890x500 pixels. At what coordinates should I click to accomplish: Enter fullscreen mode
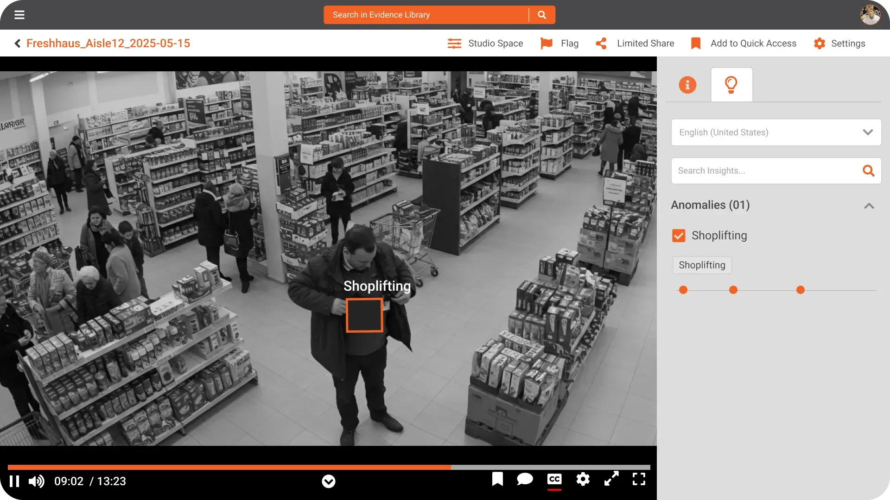639,479
